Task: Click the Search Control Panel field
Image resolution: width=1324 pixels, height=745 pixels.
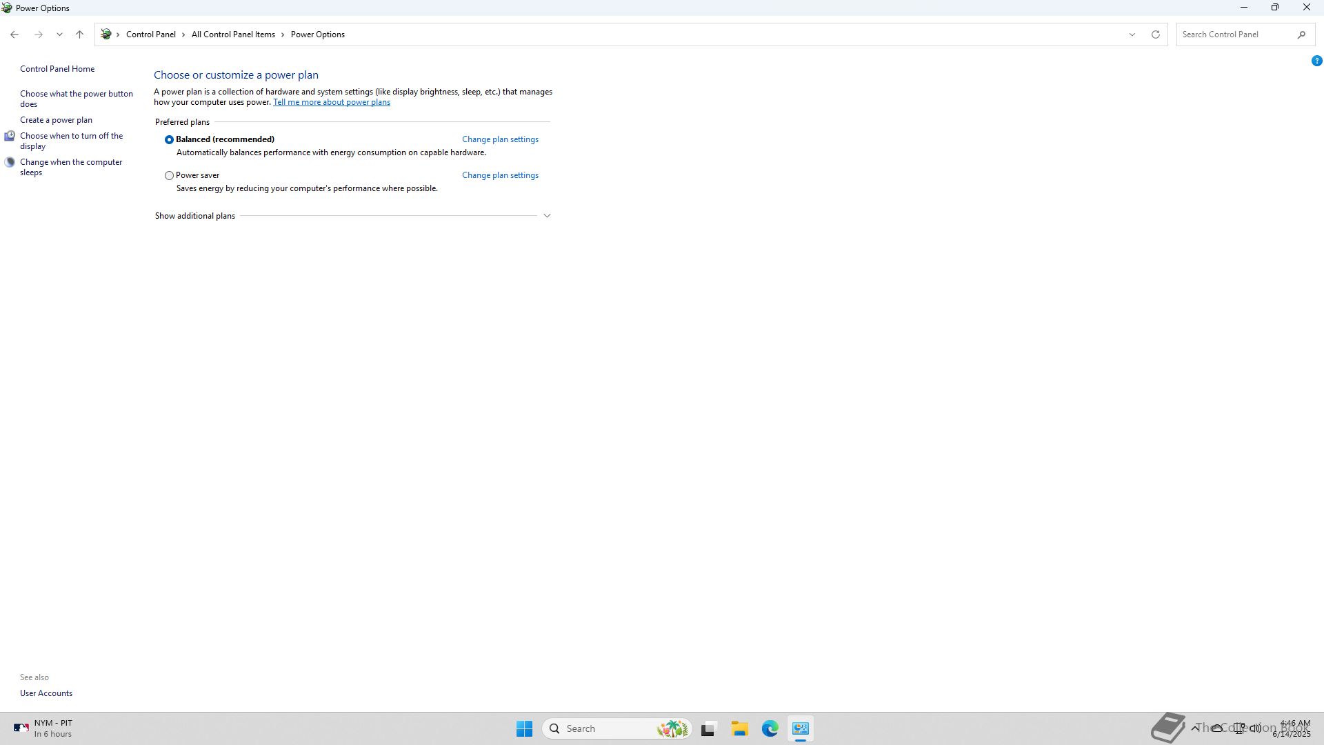Action: click(1234, 34)
